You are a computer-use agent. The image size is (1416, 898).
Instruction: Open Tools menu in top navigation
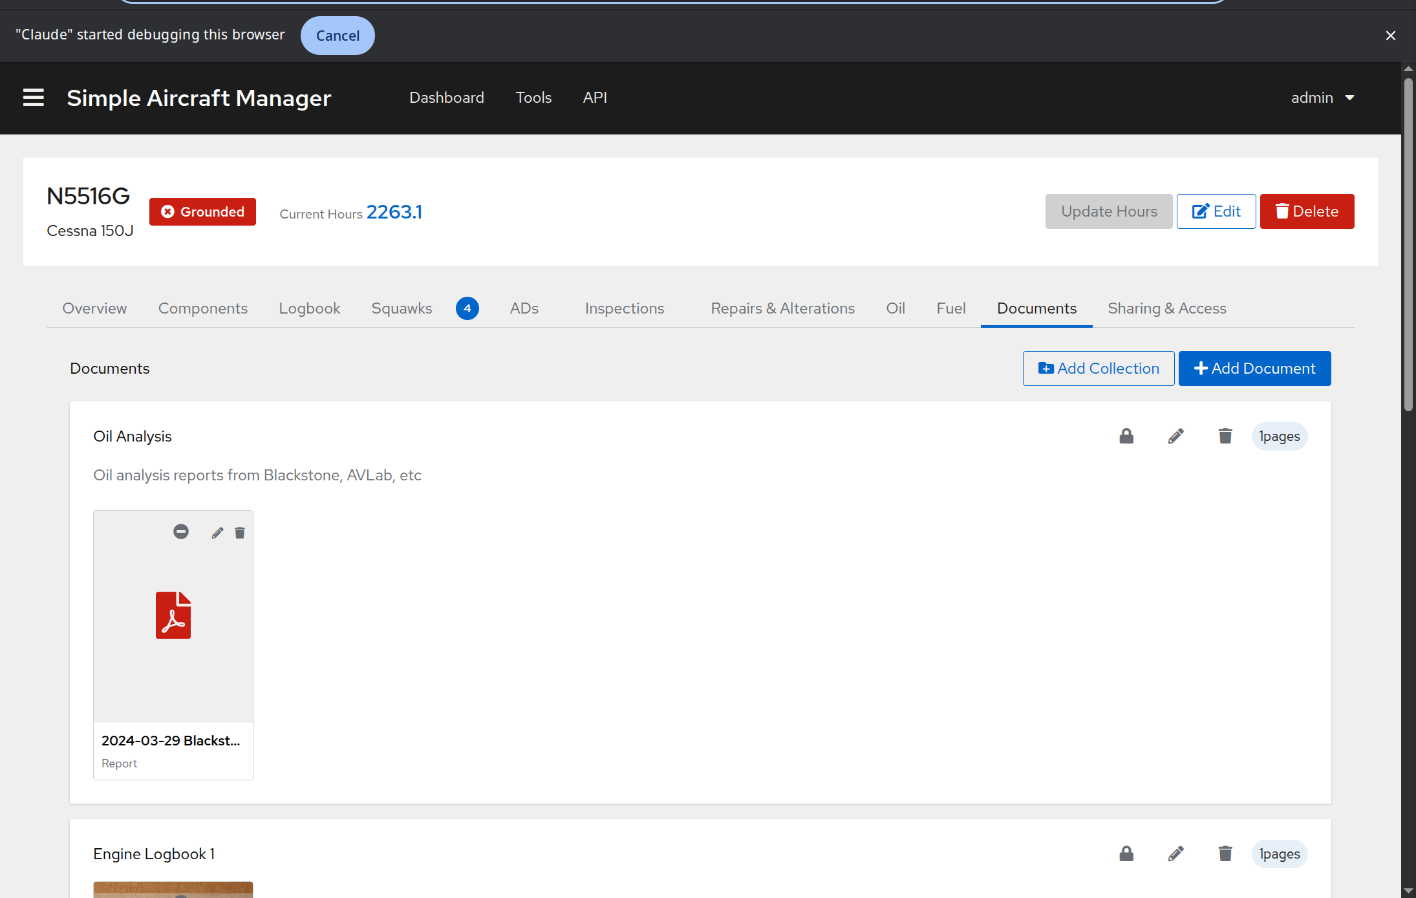pyautogui.click(x=533, y=98)
